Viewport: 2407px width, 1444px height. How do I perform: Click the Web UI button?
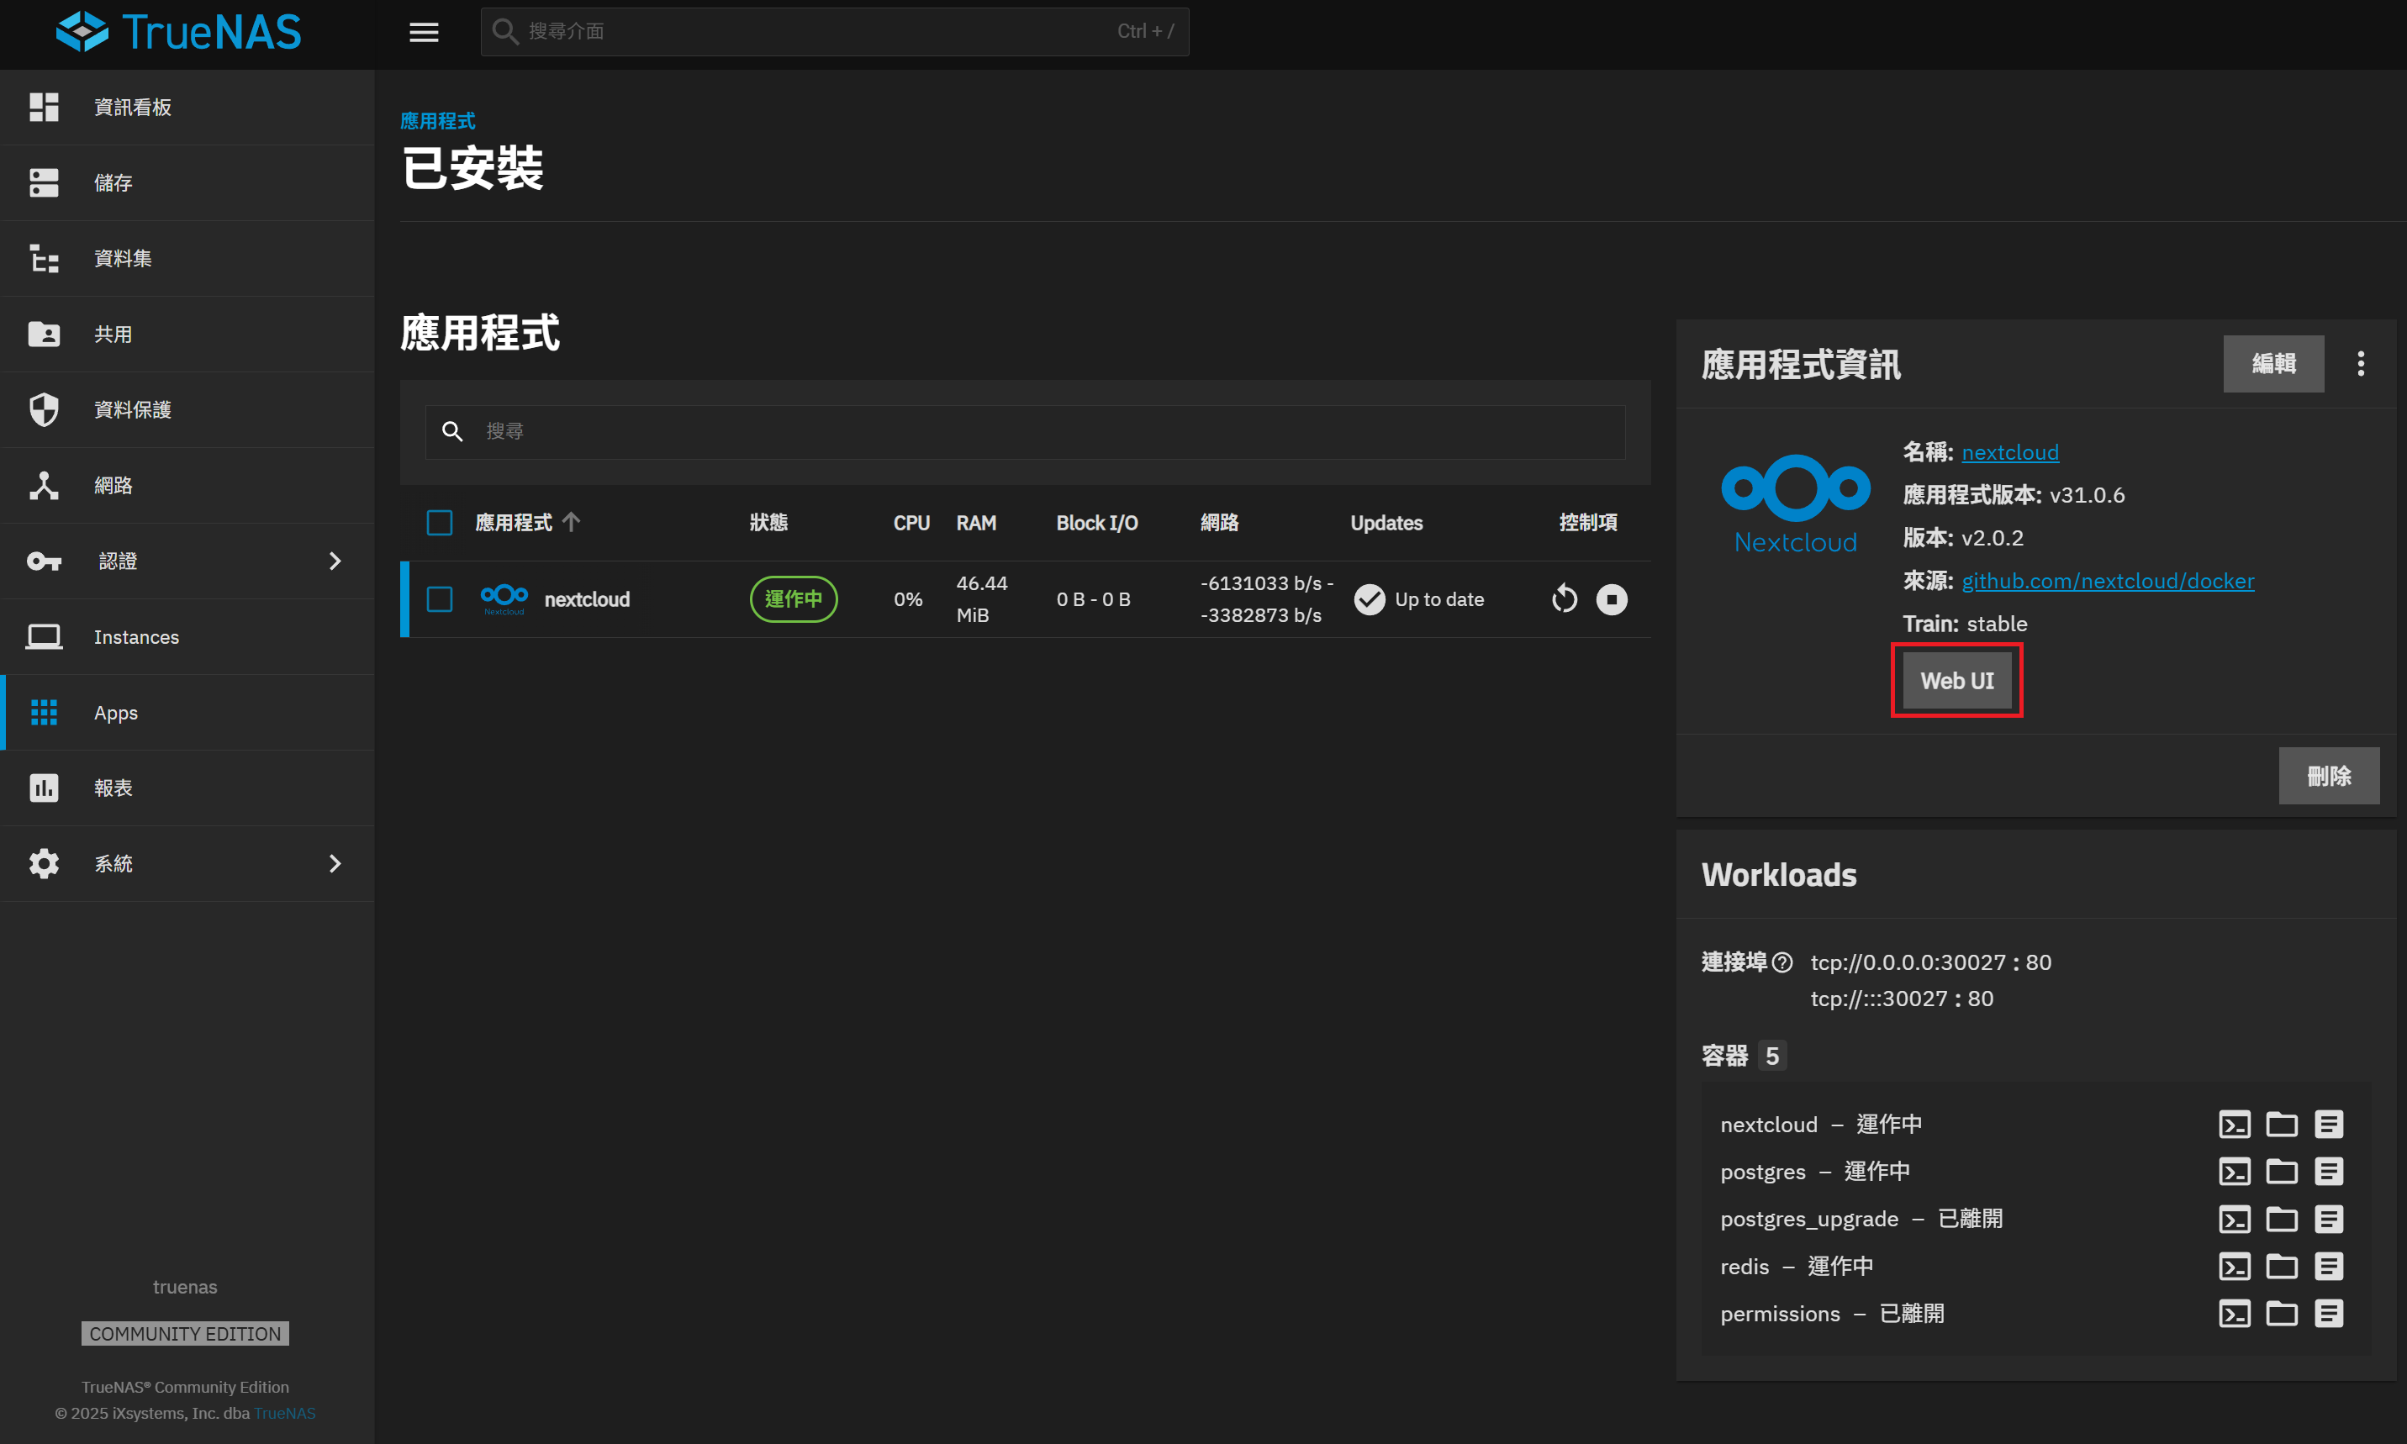(1956, 680)
